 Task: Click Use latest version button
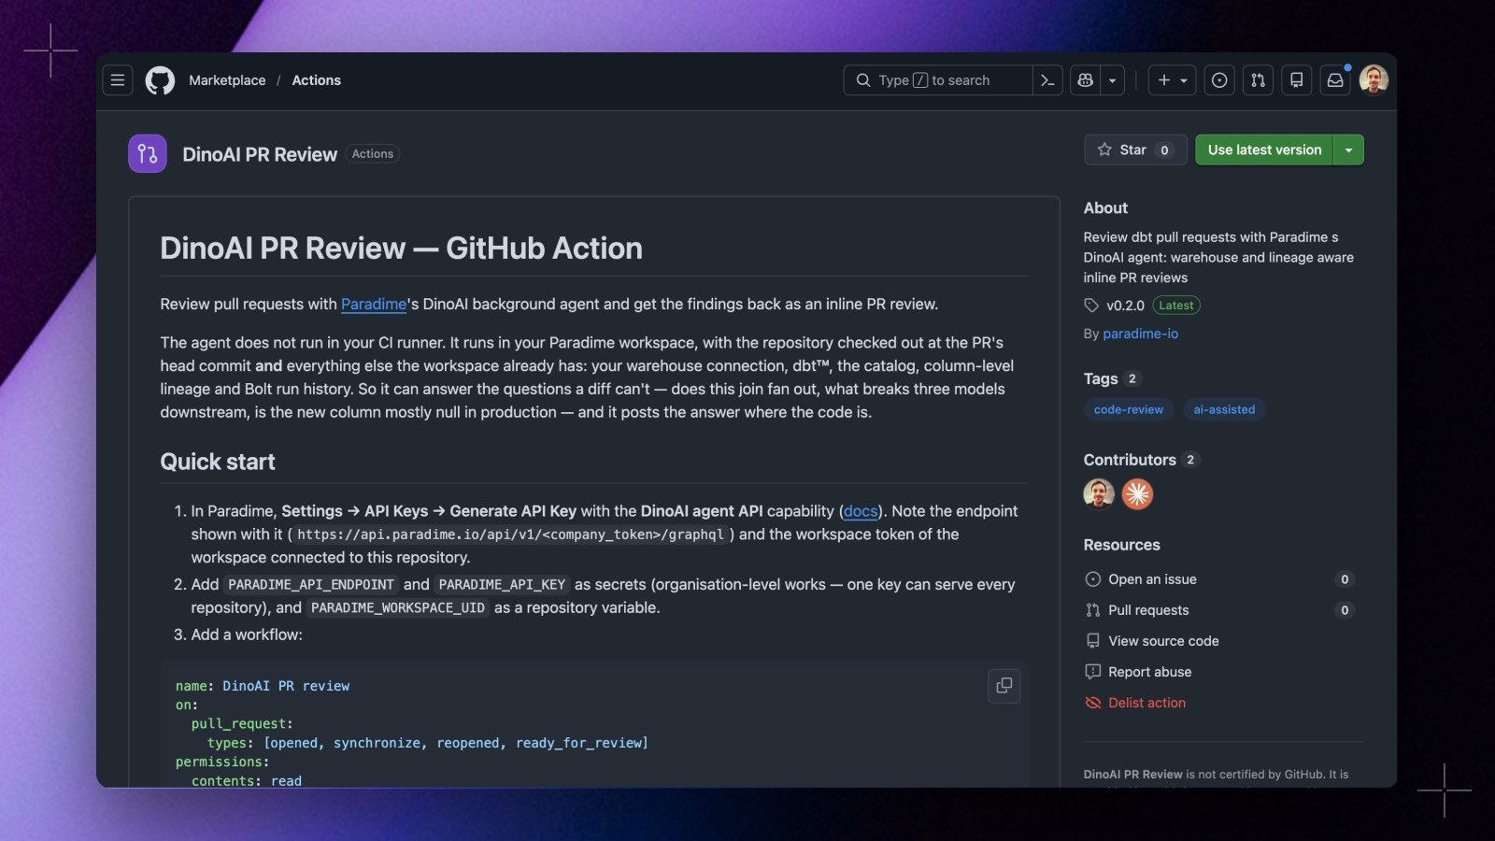[x=1264, y=150]
